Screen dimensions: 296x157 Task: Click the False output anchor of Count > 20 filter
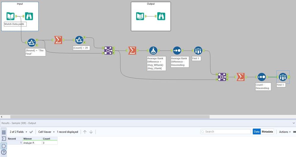point(85,42)
